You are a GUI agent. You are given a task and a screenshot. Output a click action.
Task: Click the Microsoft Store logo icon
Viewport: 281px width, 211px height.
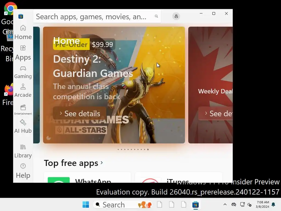(x=21, y=16)
